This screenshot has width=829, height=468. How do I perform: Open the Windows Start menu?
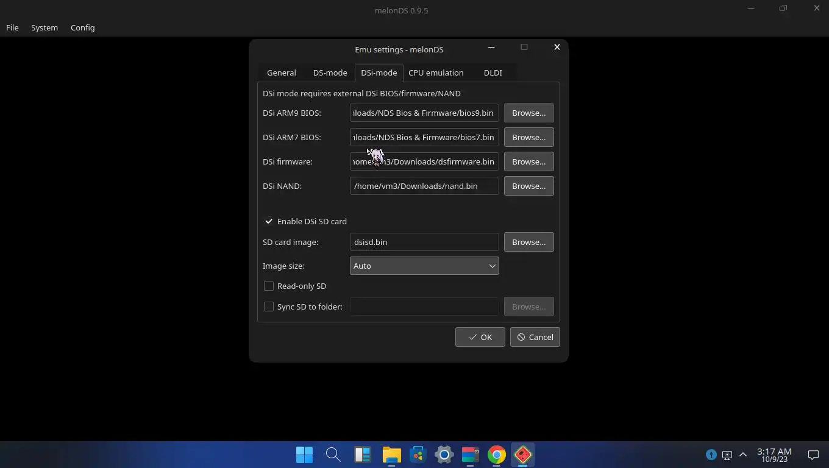tap(304, 455)
